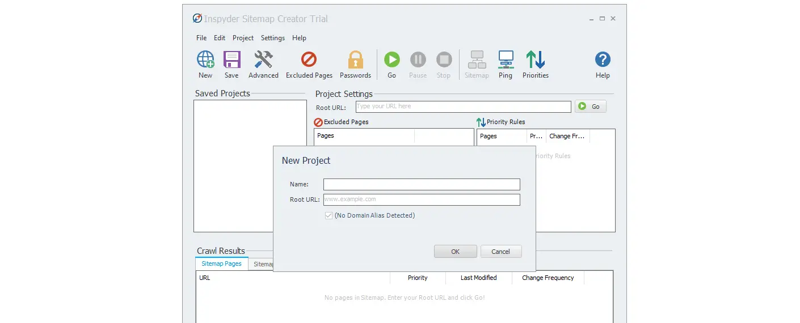Click the Inspyder app logo icon
The image size is (800, 323).
coord(197,18)
